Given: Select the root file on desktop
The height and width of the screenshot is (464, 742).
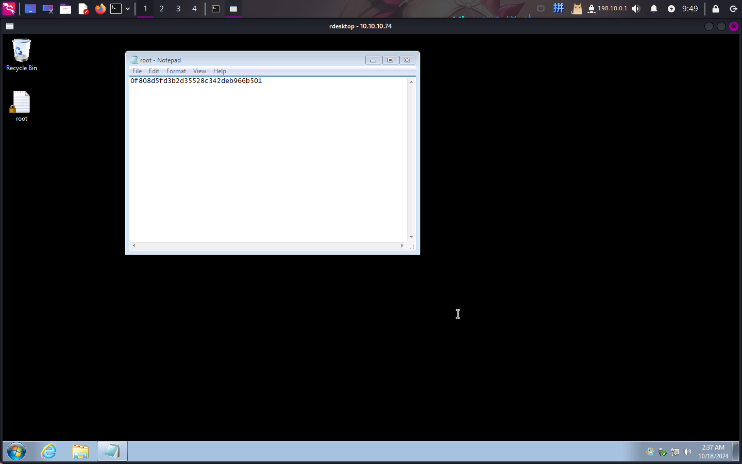Looking at the screenshot, I should pos(21,106).
